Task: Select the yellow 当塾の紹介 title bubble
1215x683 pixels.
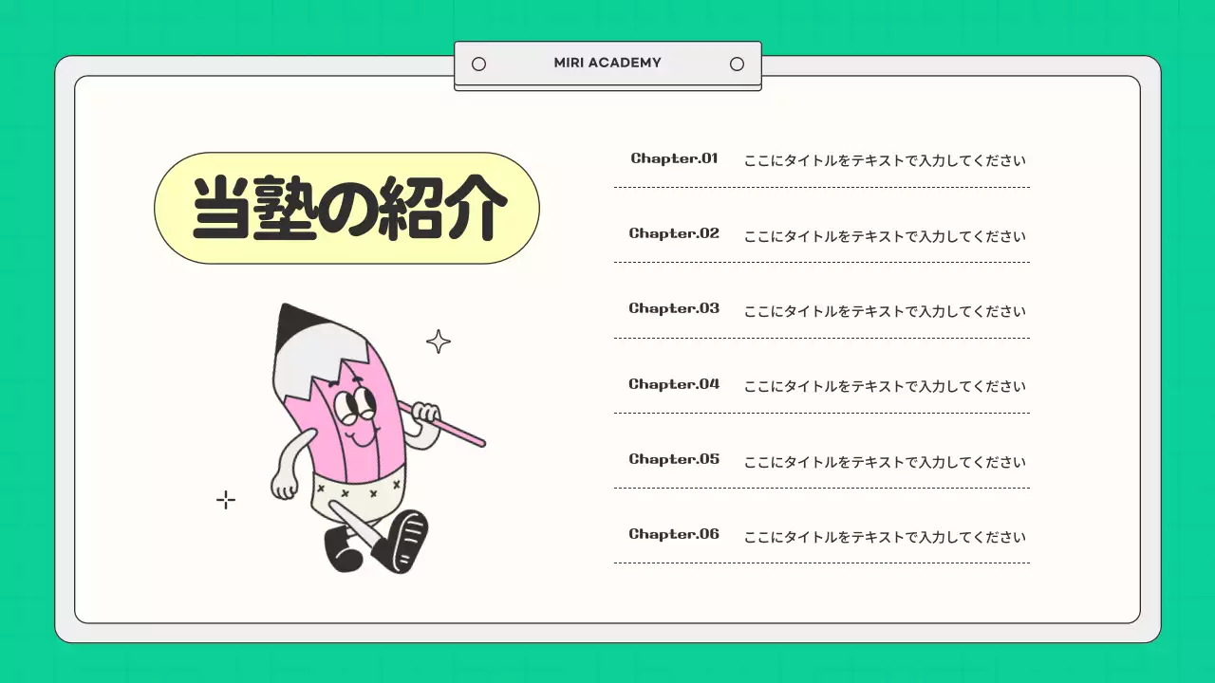Action: (346, 207)
